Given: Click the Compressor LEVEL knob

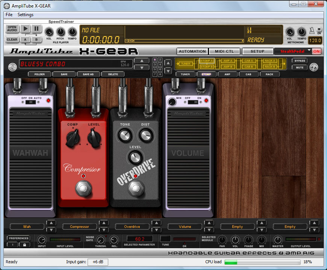Looking at the screenshot, I should pyautogui.click(x=94, y=138).
